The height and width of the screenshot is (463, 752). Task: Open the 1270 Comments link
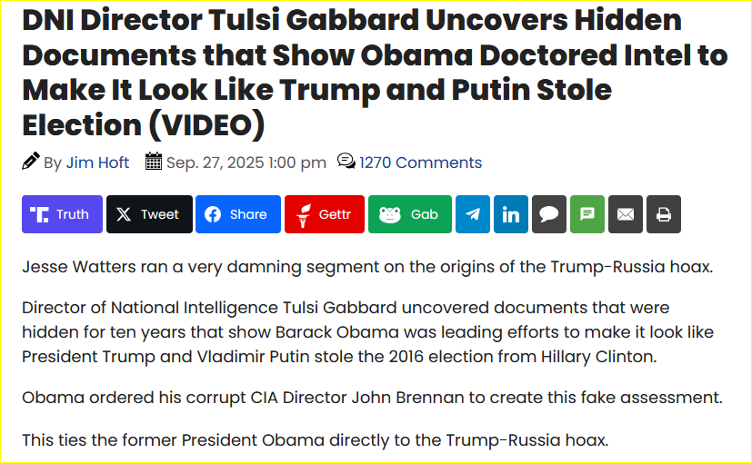420,163
